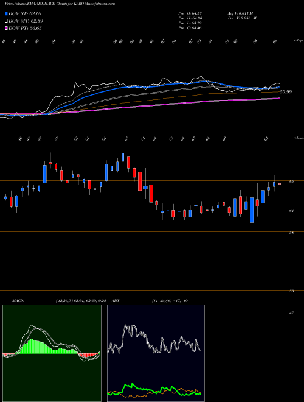Click the white DOW MT legend swatch

click(x=6, y=21)
